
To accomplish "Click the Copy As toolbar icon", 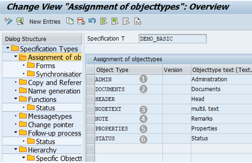I will pos(70,21).
